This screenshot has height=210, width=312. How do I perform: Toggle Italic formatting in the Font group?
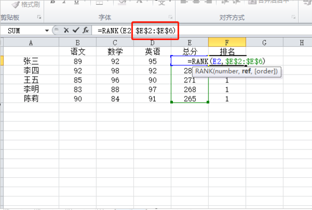pos(64,2)
